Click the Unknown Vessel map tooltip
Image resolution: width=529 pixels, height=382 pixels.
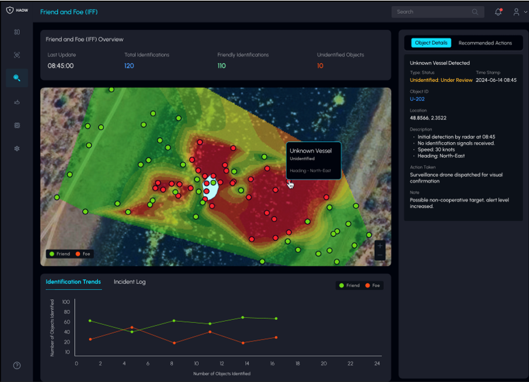pos(314,161)
